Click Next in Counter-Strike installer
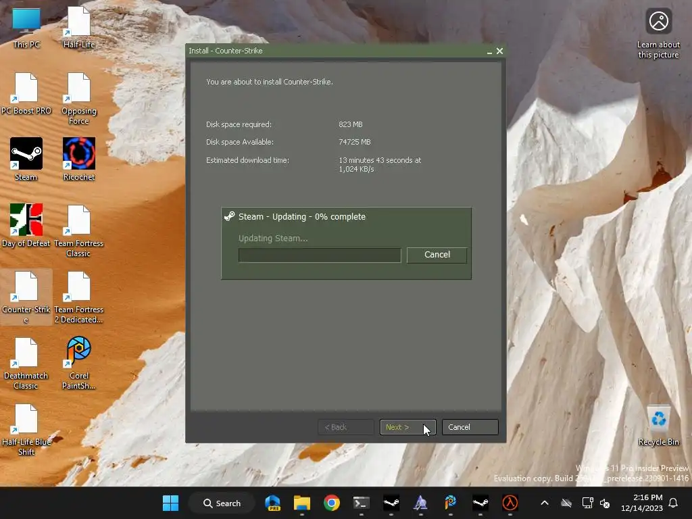The width and height of the screenshot is (692, 519). 407,427
